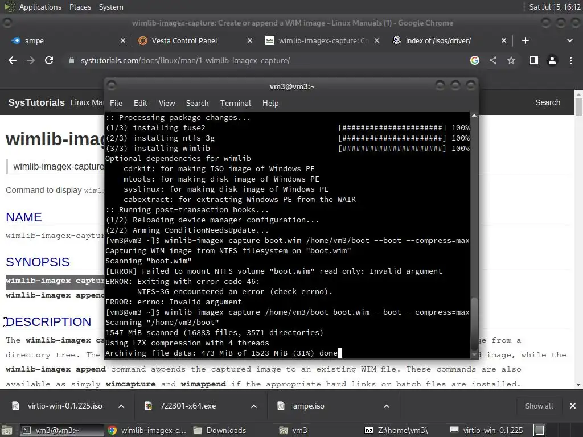Open terminal File menu
583x437 pixels.
tap(116, 104)
